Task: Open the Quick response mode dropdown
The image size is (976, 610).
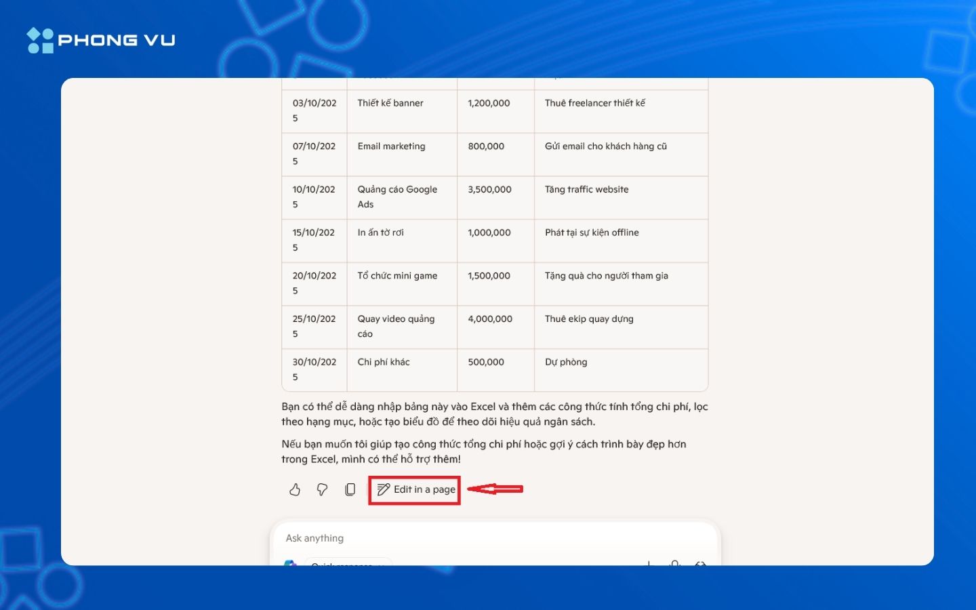Action: point(348,563)
